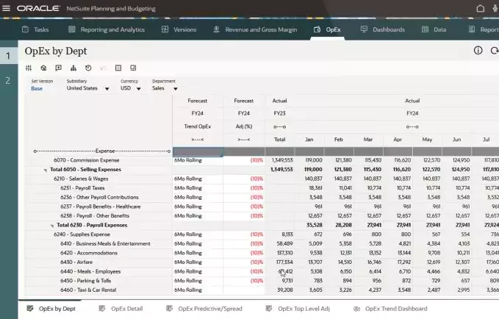
Task: Select the empty Adj (%) cell for 6460 Taxi
Action: tap(244, 290)
